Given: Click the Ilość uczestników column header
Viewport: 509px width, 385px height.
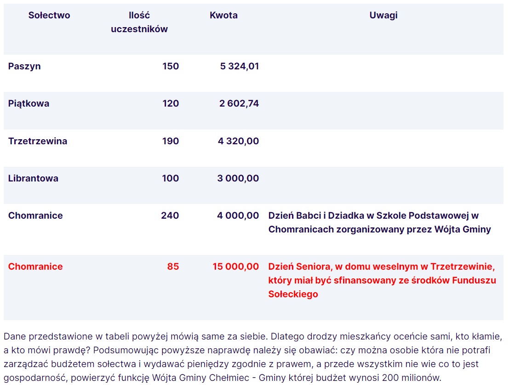Looking at the screenshot, I should pyautogui.click(x=139, y=22).
